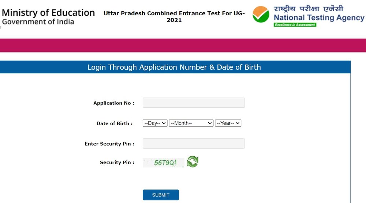Click the Government of India text
Image resolution: width=366 pixels, height=203 pixels.
pos(38,22)
